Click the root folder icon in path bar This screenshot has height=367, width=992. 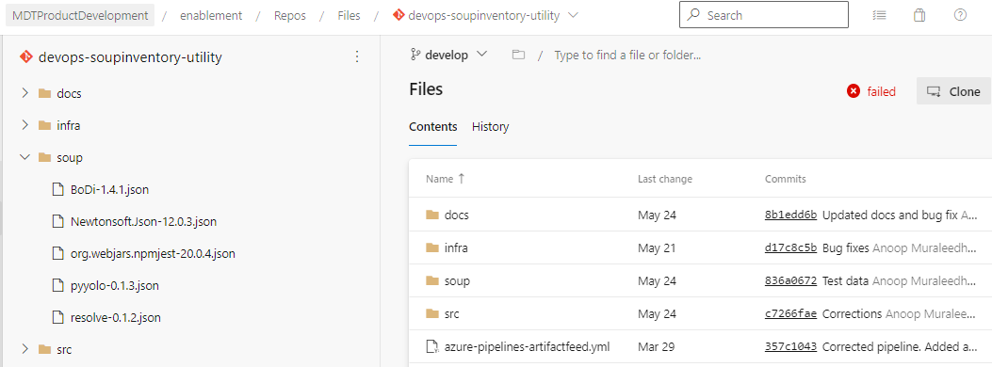click(x=519, y=55)
